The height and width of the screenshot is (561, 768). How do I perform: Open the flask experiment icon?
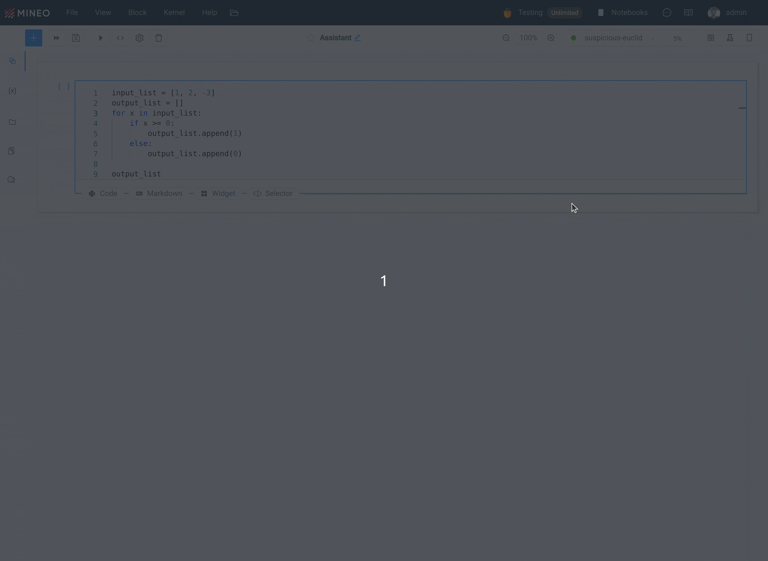730,38
